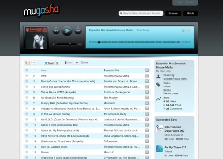Click the search magnifier icon
The width and height of the screenshot is (223, 159).
coord(121,14)
